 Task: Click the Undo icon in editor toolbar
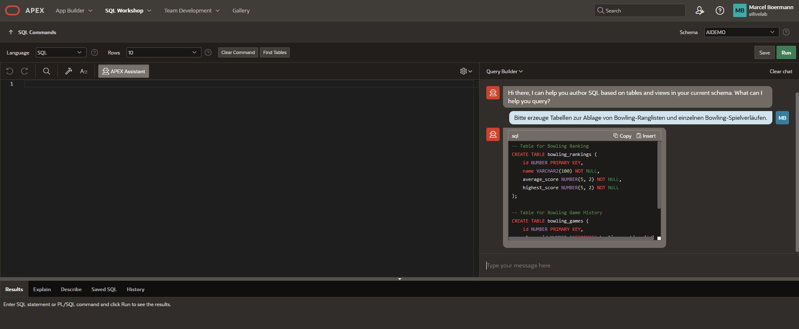[x=10, y=71]
